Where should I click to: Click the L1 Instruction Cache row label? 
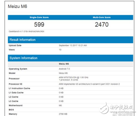point(19,88)
